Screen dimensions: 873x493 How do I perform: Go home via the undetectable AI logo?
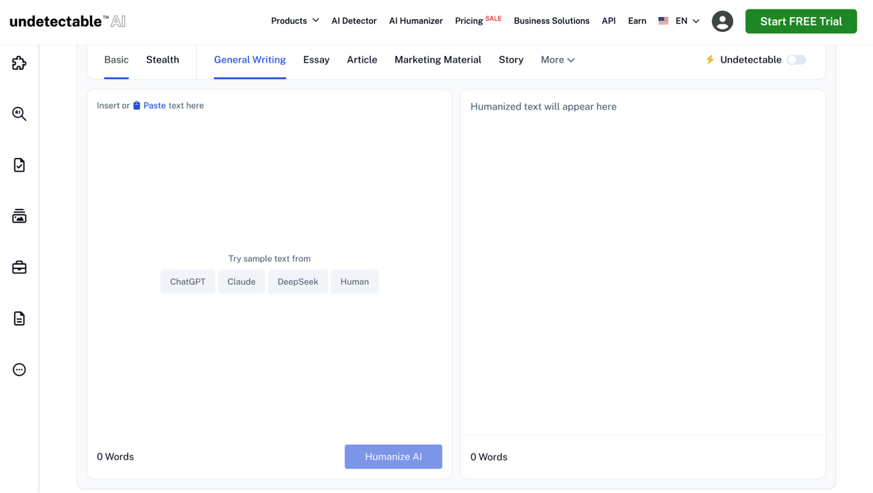[68, 21]
